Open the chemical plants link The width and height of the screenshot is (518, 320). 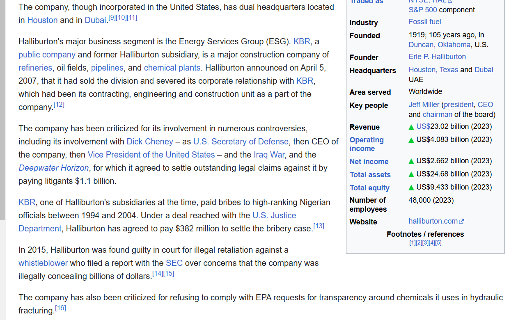[x=172, y=68]
